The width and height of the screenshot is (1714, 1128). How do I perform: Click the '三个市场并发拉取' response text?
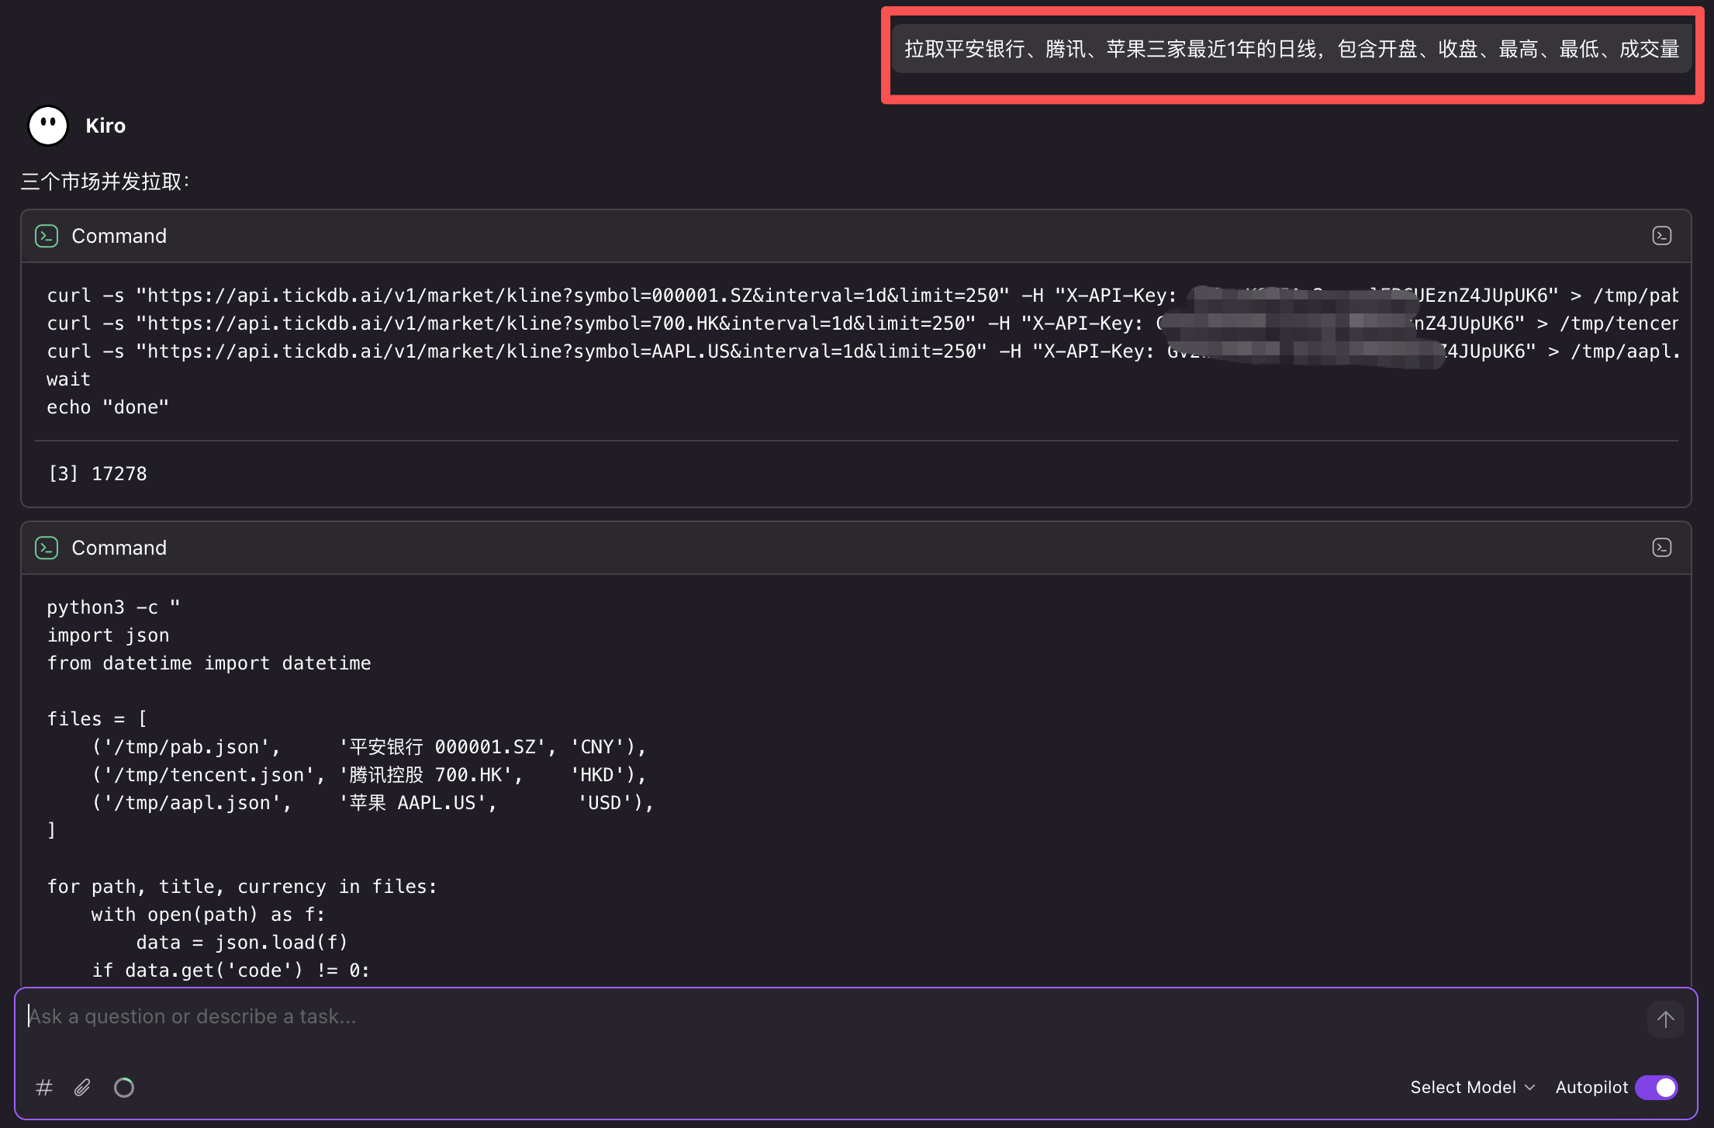(x=103, y=182)
